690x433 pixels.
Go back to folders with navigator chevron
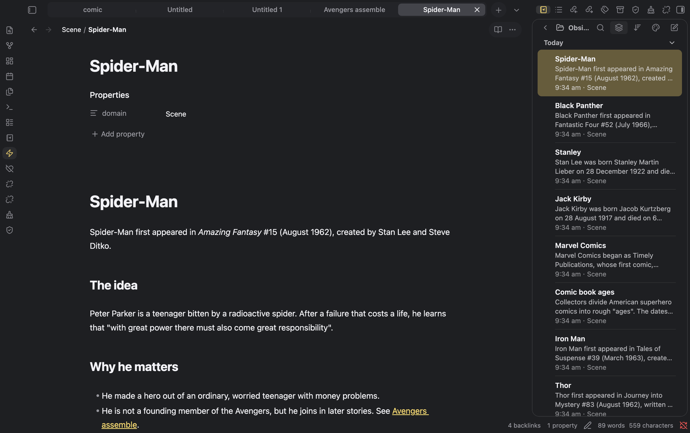tap(545, 28)
